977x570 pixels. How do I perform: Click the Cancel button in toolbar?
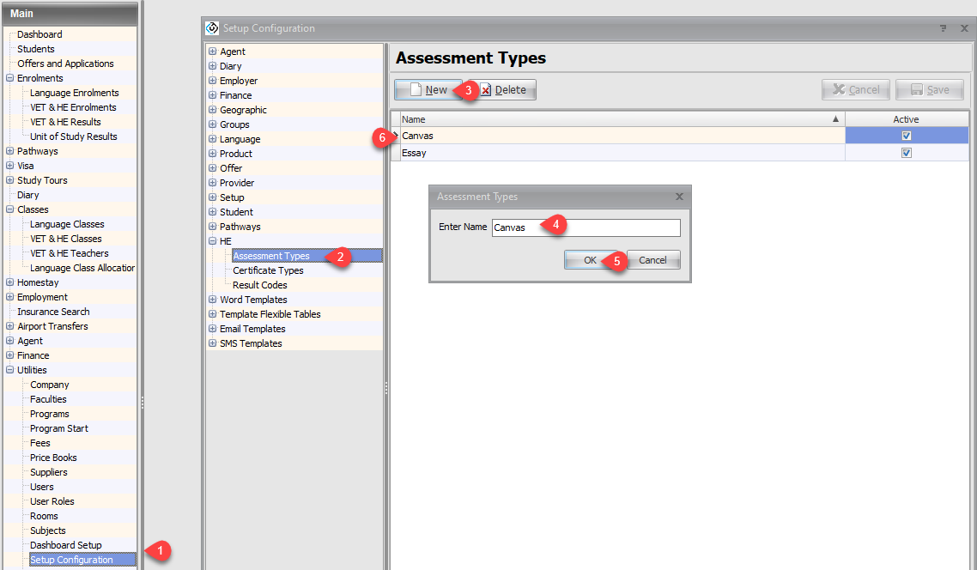click(855, 90)
